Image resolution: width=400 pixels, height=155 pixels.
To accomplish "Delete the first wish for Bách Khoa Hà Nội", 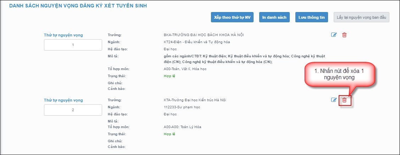I will (x=344, y=35).
